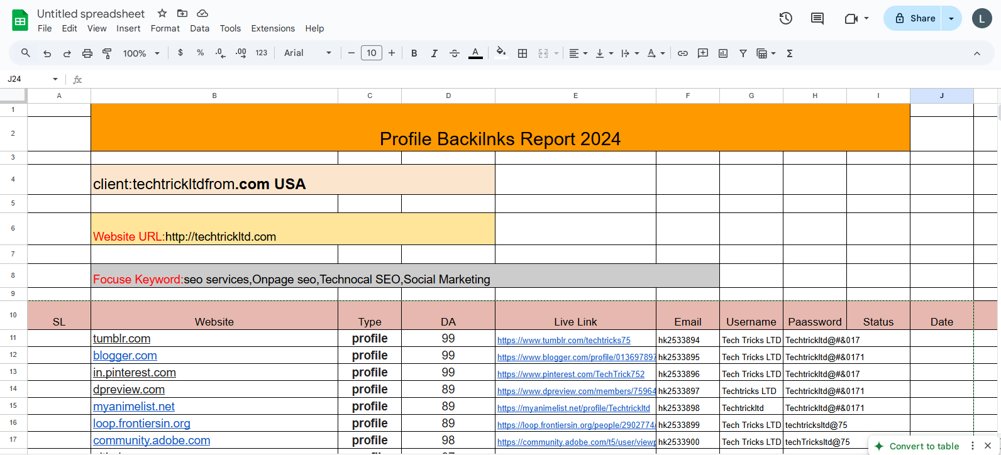The height and width of the screenshot is (455, 1001).
Task: Click the Share button
Action: click(914, 18)
